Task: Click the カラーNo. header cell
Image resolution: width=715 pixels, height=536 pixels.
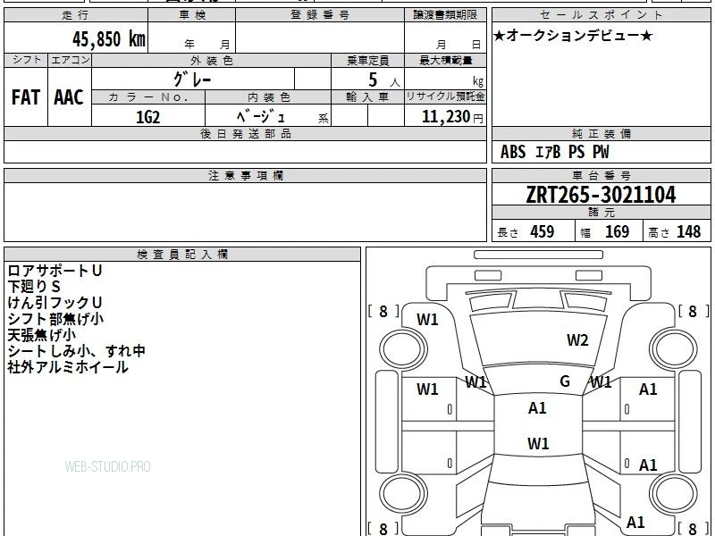Action: pos(148,97)
